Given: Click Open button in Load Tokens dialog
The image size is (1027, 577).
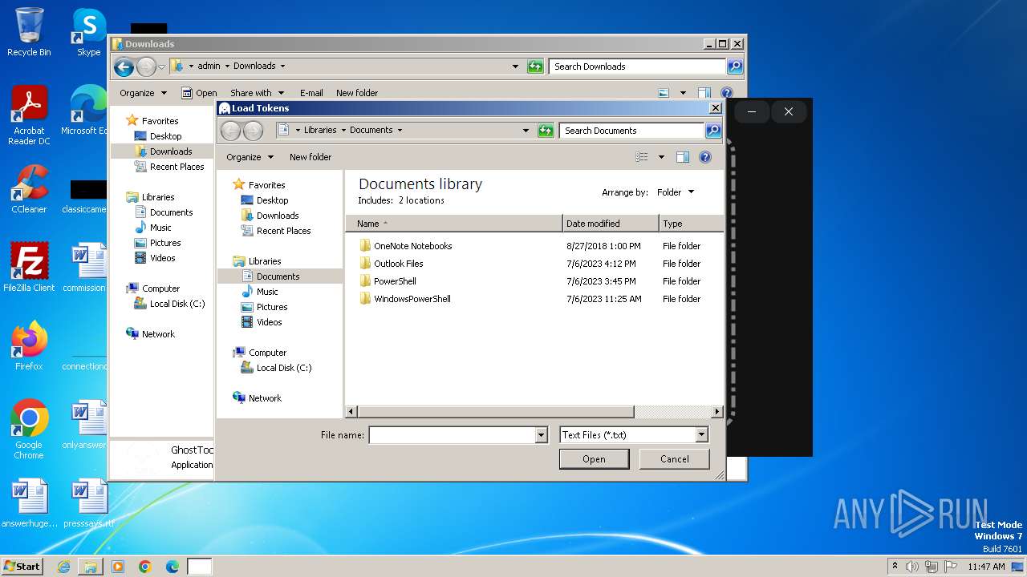Looking at the screenshot, I should [x=594, y=459].
